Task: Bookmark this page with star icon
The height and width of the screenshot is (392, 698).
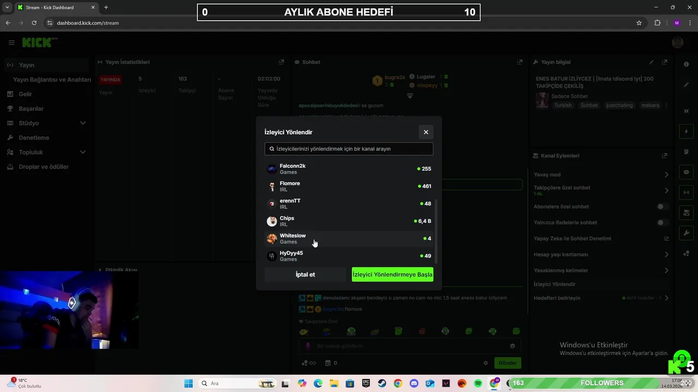Action: pos(639,23)
